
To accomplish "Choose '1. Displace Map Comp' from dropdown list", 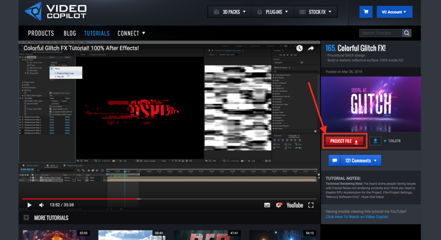I will click(x=66, y=73).
